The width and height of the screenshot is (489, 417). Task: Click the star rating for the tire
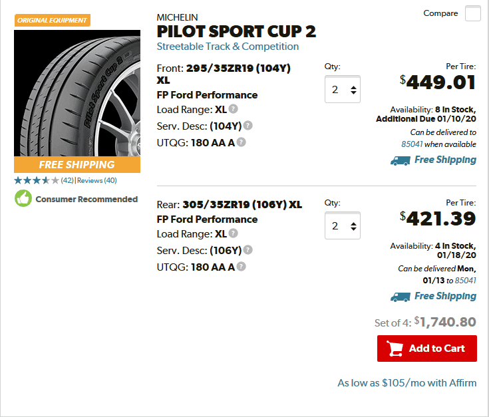click(x=37, y=180)
